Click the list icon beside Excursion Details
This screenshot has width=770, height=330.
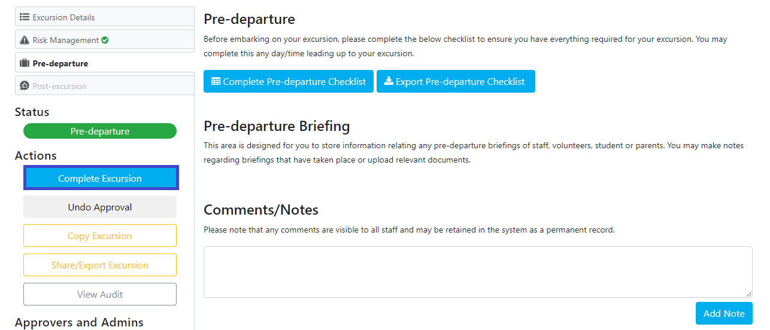25,17
